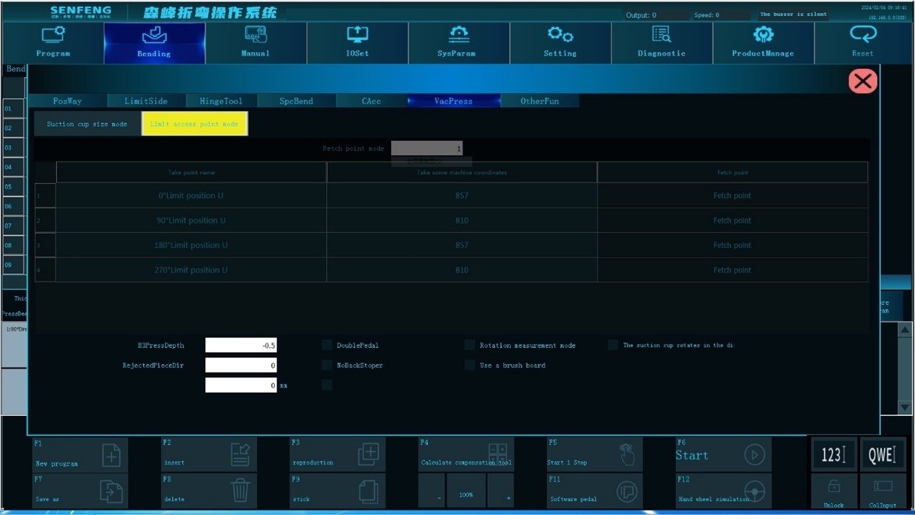Check Rotation measurement mode
This screenshot has width=915, height=515.
(469, 345)
